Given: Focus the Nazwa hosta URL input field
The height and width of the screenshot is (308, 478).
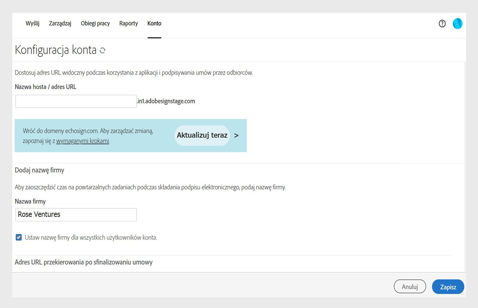Looking at the screenshot, I should (x=76, y=101).
